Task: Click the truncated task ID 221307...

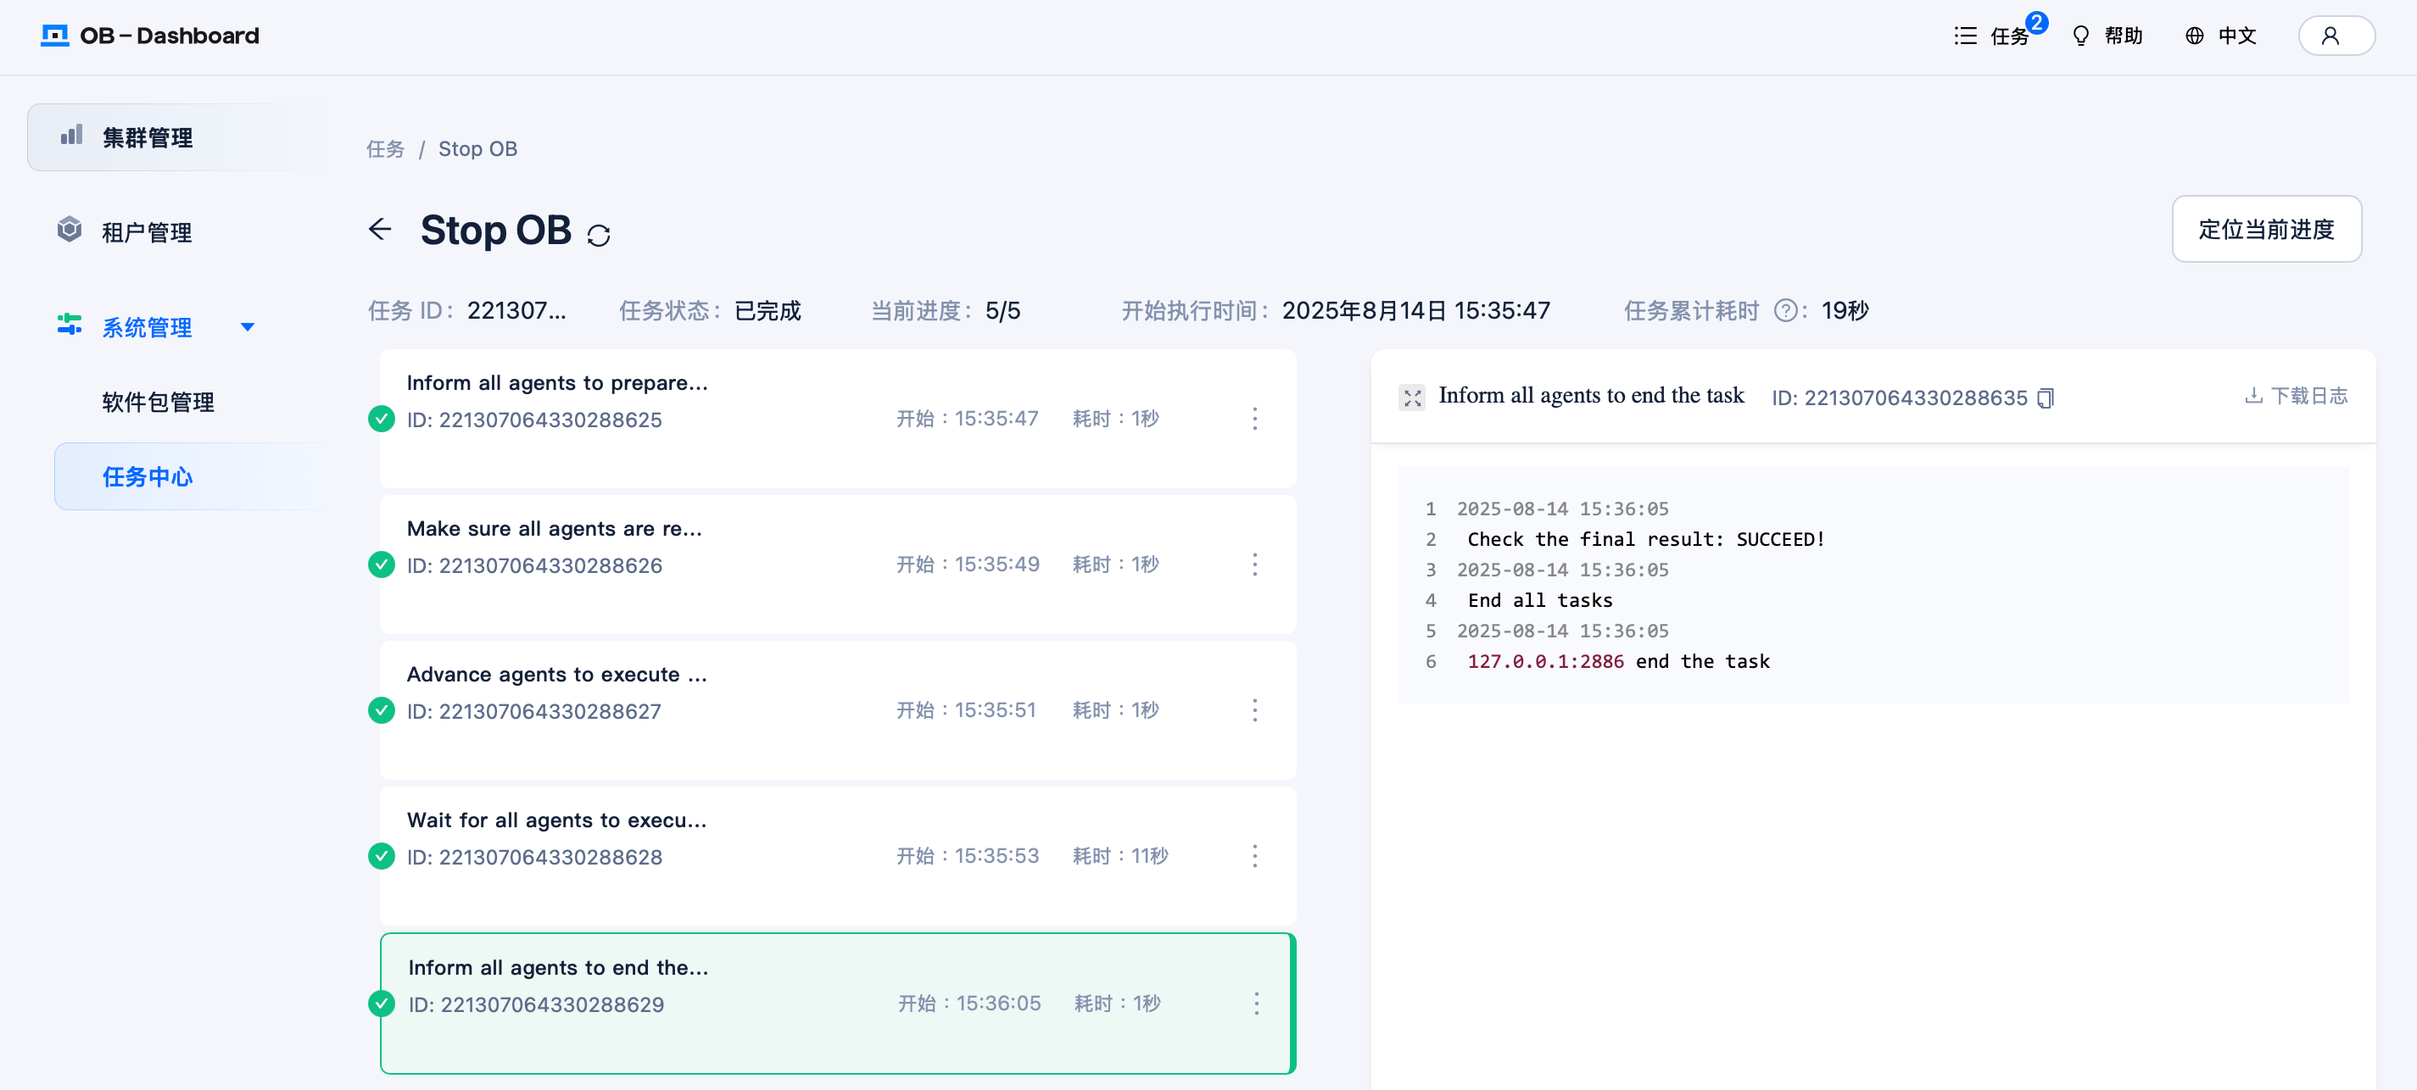Action: coord(516,310)
